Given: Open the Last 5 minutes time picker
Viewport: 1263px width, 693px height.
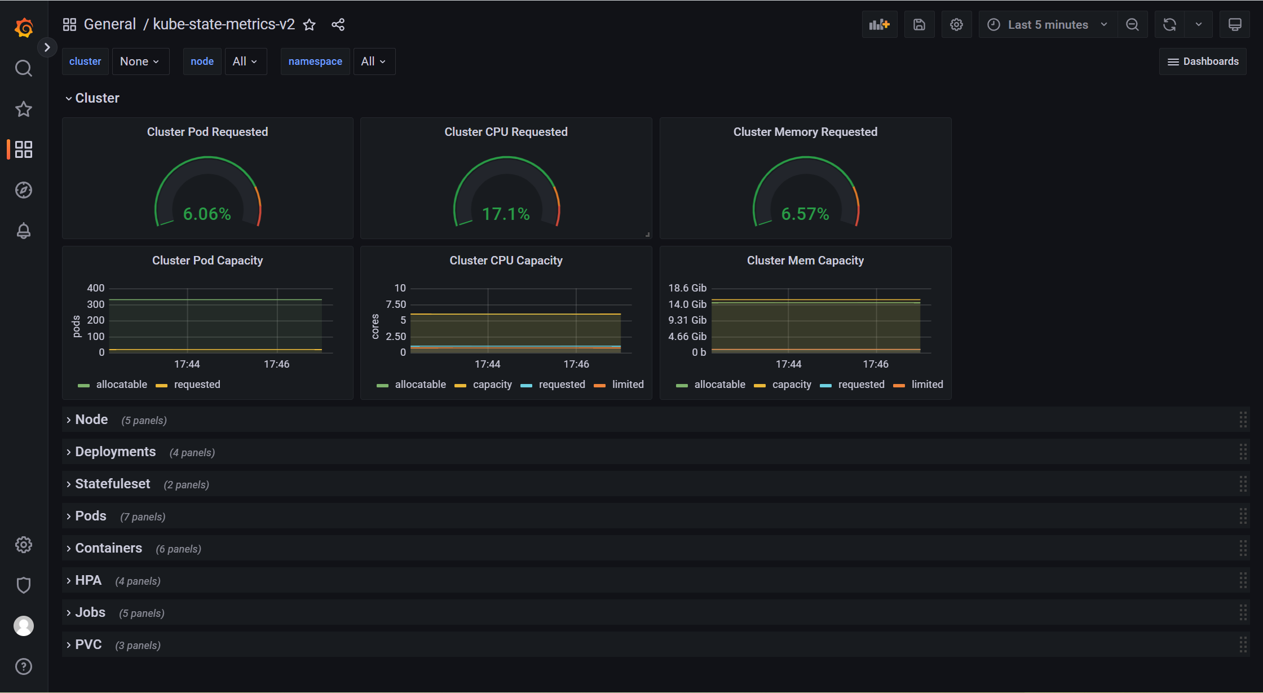Looking at the screenshot, I should point(1048,25).
